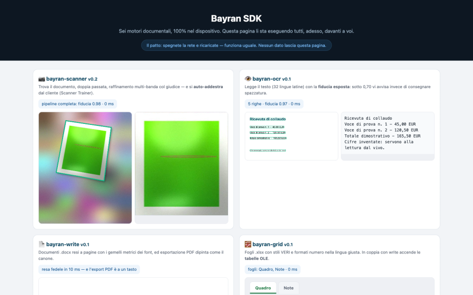Click 'Totale dimostrativo – 165,50 EUR' line
This screenshot has width=473, height=295.
(383, 136)
